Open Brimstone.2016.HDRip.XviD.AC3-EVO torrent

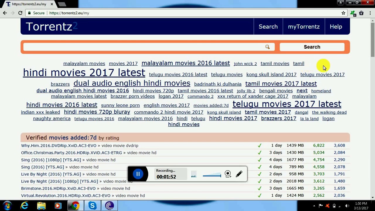(x=58, y=188)
